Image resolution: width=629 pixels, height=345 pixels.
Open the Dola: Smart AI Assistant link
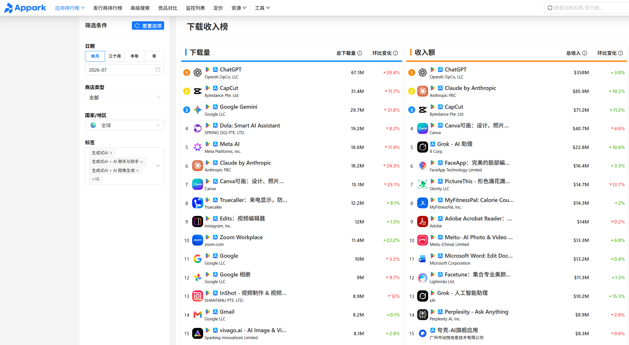[250, 125]
